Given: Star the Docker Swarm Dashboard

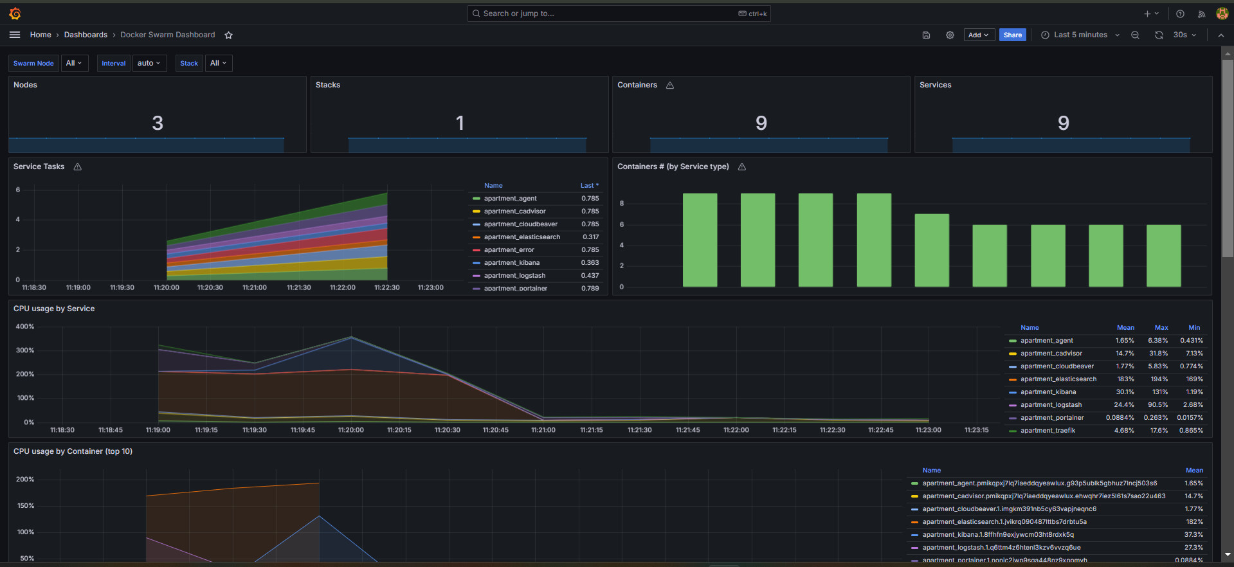Looking at the screenshot, I should coord(228,35).
